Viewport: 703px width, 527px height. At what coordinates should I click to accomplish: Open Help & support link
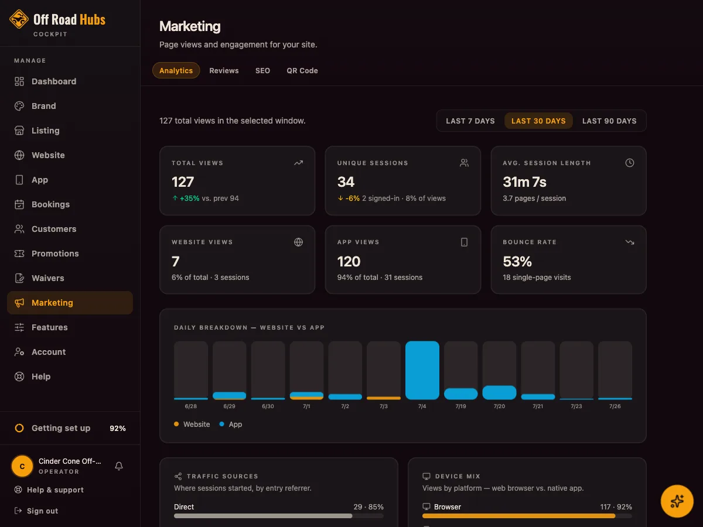[49, 490]
